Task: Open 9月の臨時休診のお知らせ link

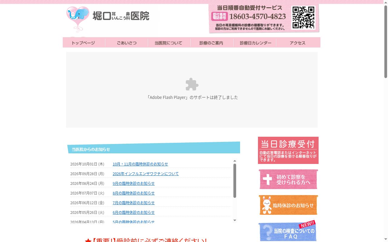Action: [134, 183]
